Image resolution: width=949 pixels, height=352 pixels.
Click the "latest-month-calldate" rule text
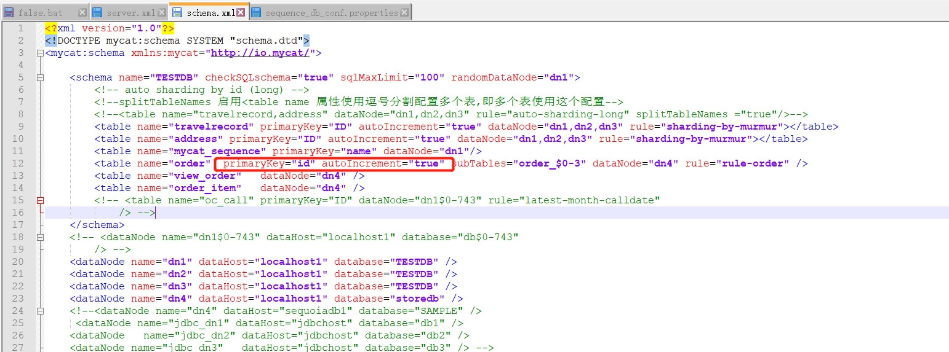click(x=590, y=200)
